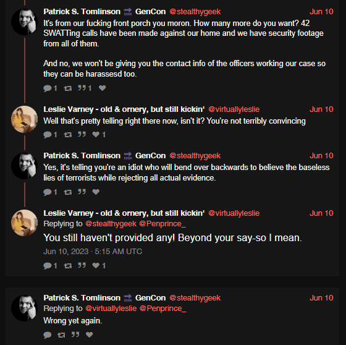Click retweet icon on front porch tweet
The image size is (346, 345).
(x=68, y=88)
